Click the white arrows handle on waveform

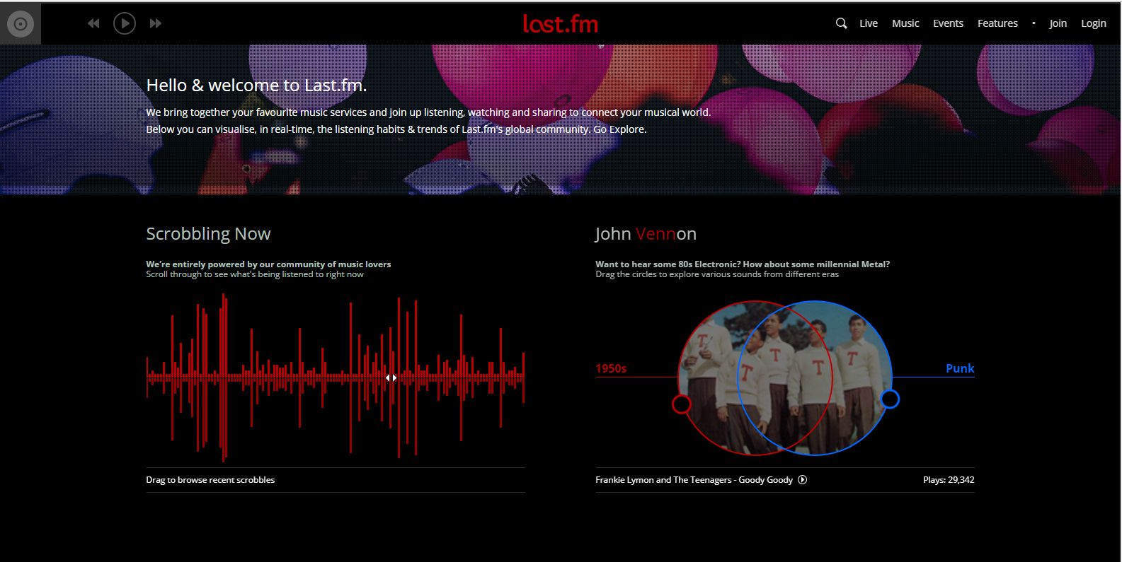click(391, 377)
